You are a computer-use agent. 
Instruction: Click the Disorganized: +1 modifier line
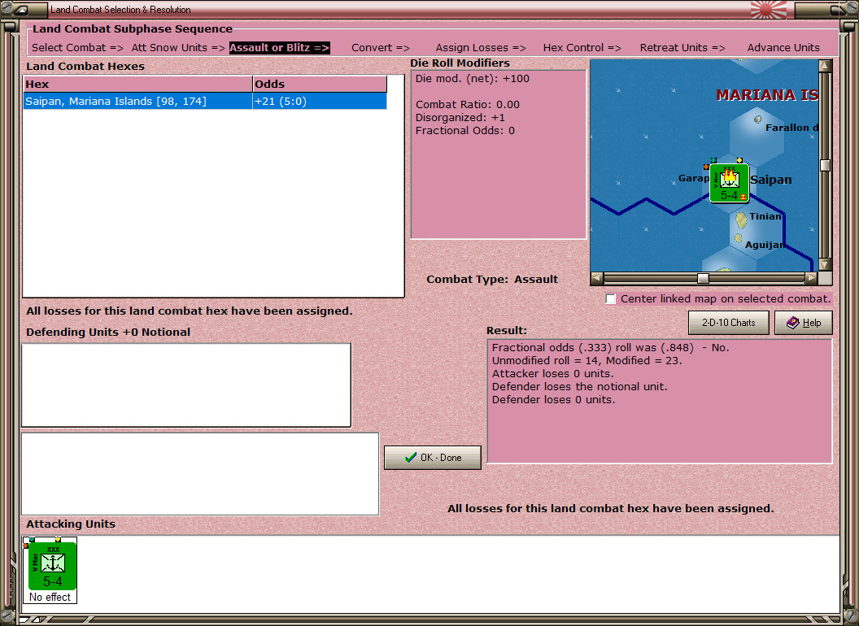click(x=460, y=117)
